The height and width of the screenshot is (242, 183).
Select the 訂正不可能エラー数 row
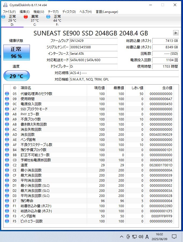pyautogui.click(x=89, y=155)
